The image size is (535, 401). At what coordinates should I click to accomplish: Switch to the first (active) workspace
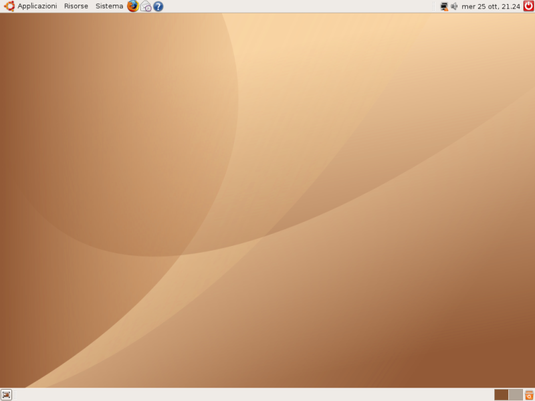[x=501, y=395]
